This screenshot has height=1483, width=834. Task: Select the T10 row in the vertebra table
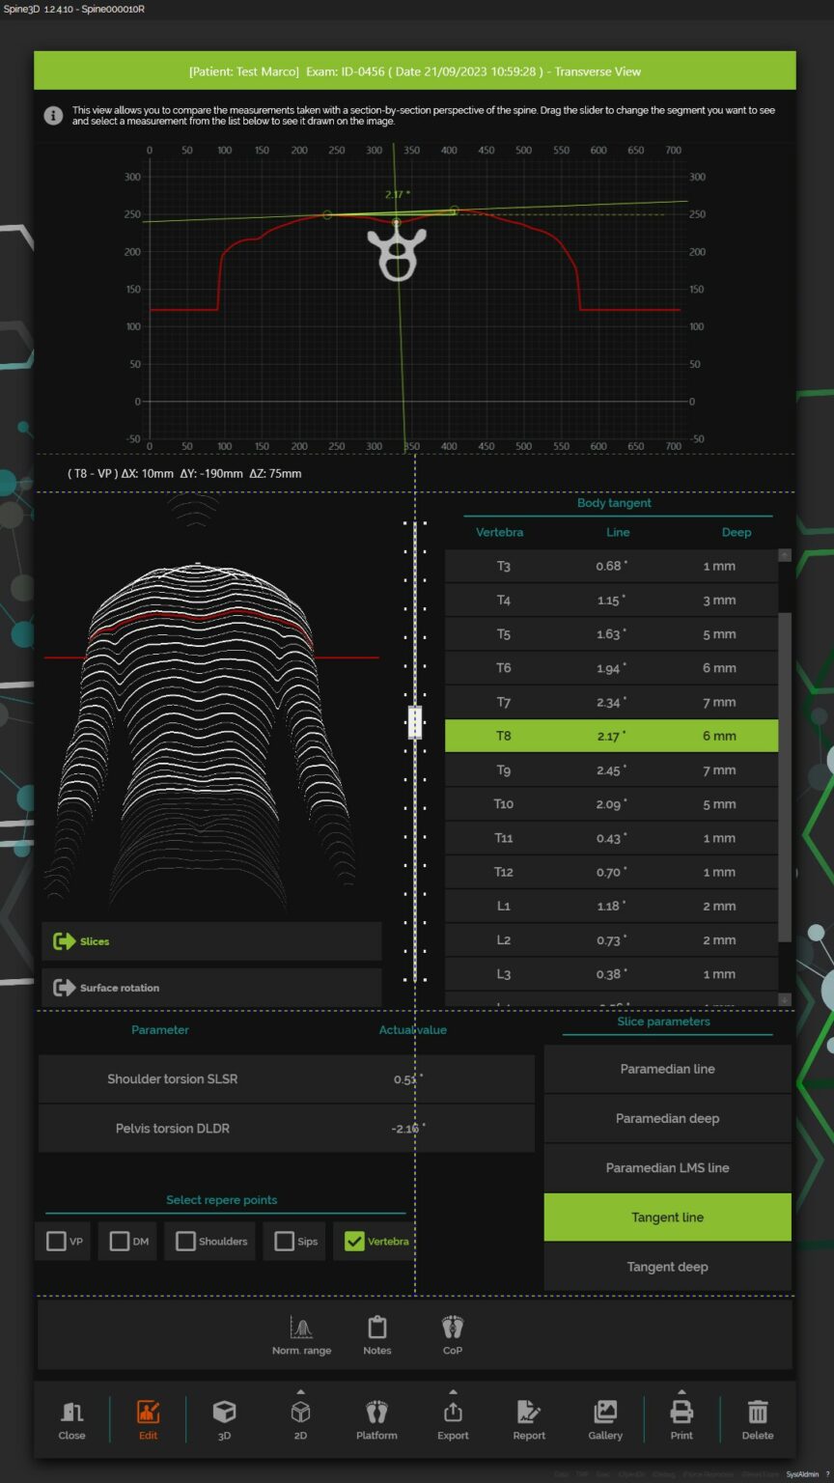[610, 803]
